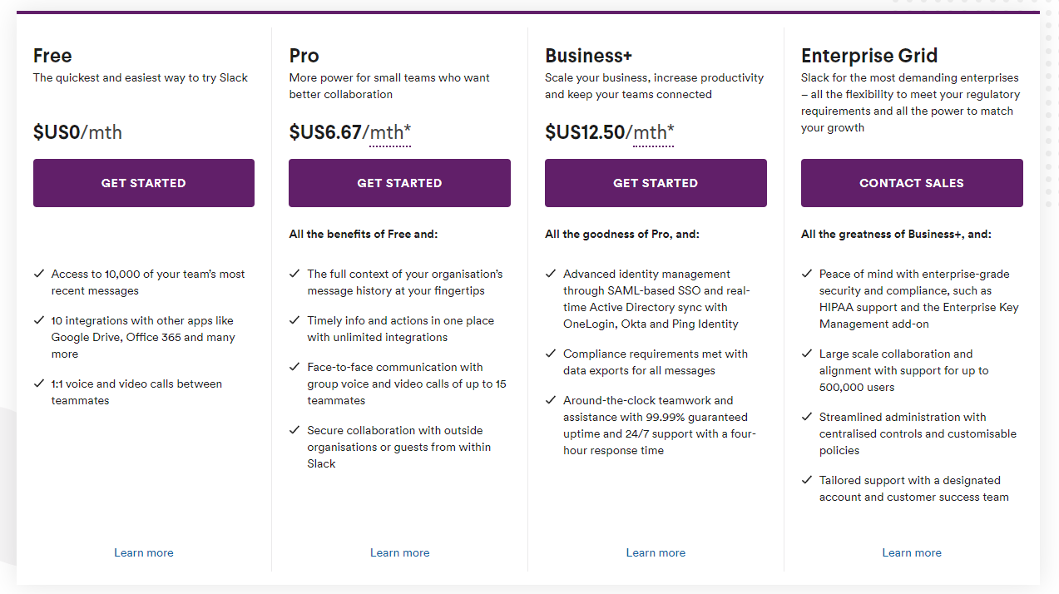1059x594 pixels.
Task: Click checkmark beside 10 integrations feature
Action: (x=39, y=319)
